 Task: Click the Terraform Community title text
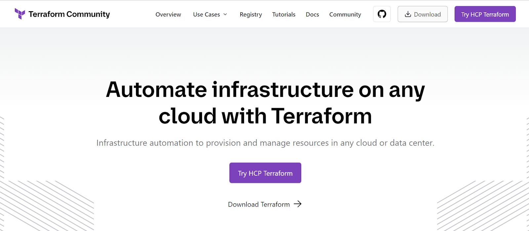[x=69, y=14]
